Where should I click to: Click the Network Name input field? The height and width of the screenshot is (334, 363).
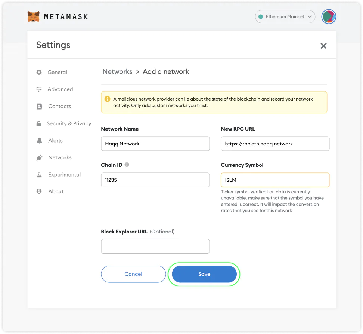(x=155, y=144)
